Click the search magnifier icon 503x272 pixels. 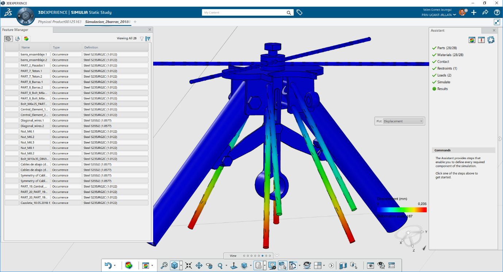[x=289, y=13]
